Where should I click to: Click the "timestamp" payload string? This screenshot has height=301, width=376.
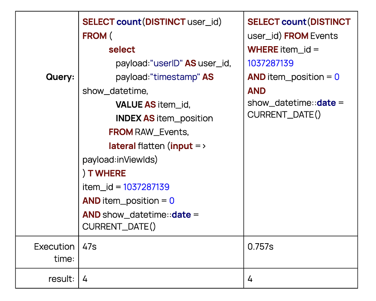tap(175, 77)
